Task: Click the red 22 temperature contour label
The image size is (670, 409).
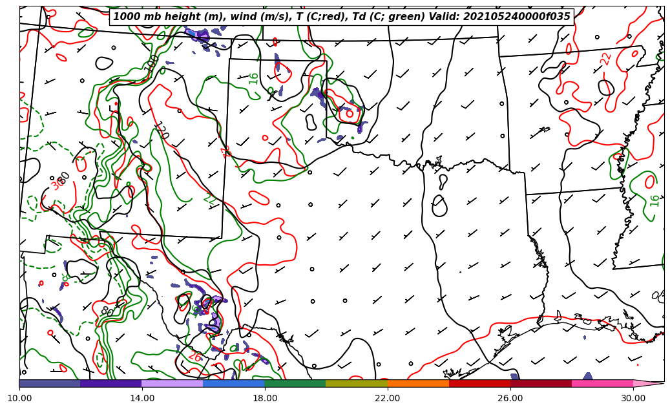Action: pos(606,58)
